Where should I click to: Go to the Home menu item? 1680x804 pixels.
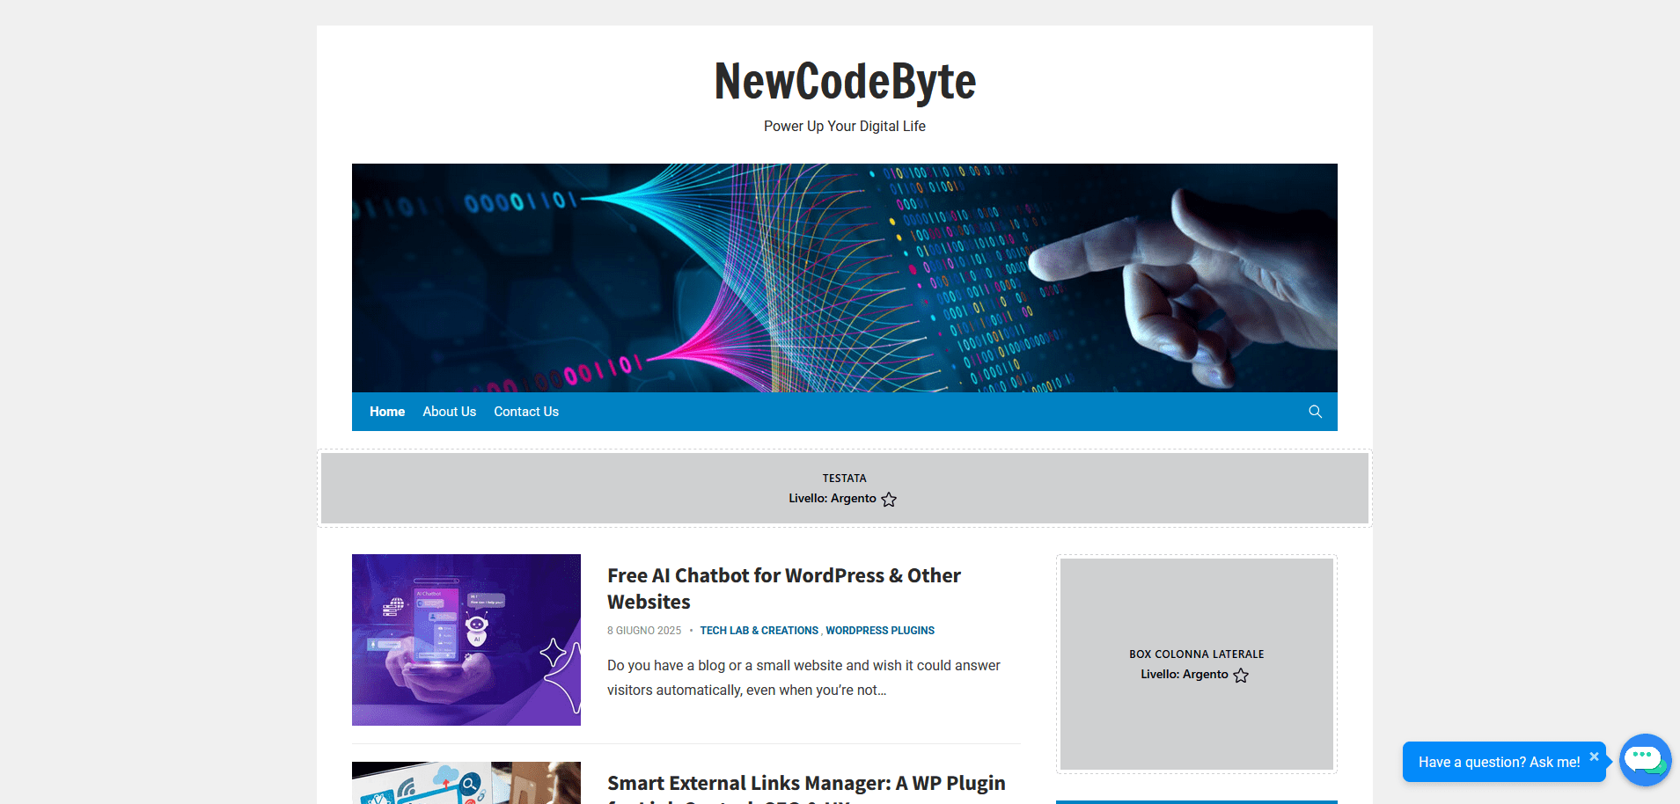click(x=387, y=412)
